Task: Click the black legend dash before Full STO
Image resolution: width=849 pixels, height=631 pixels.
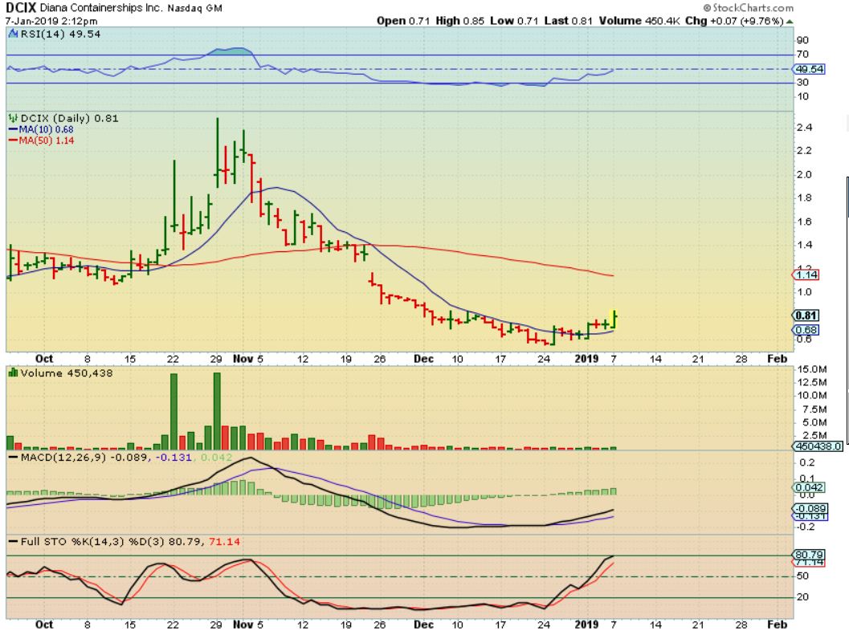Action: tap(13, 541)
